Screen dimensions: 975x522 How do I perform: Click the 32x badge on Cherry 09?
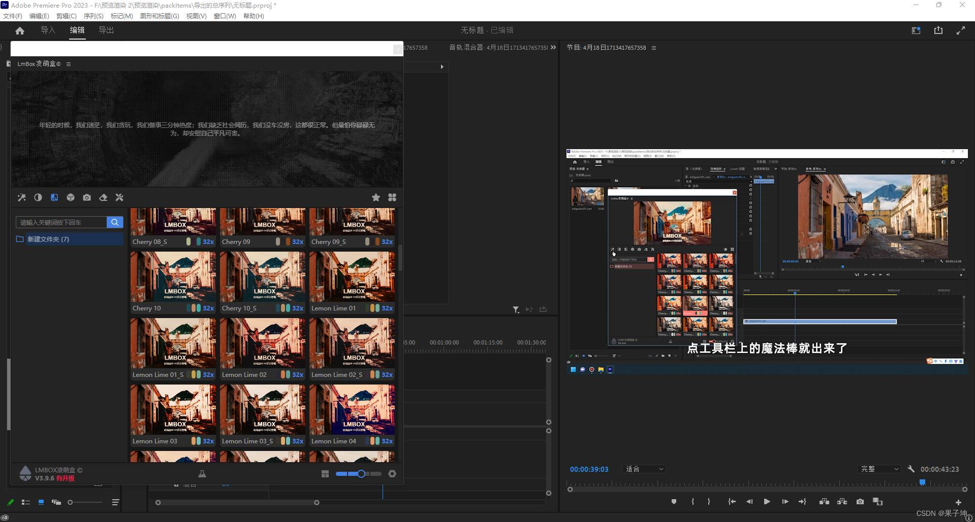pyautogui.click(x=298, y=242)
